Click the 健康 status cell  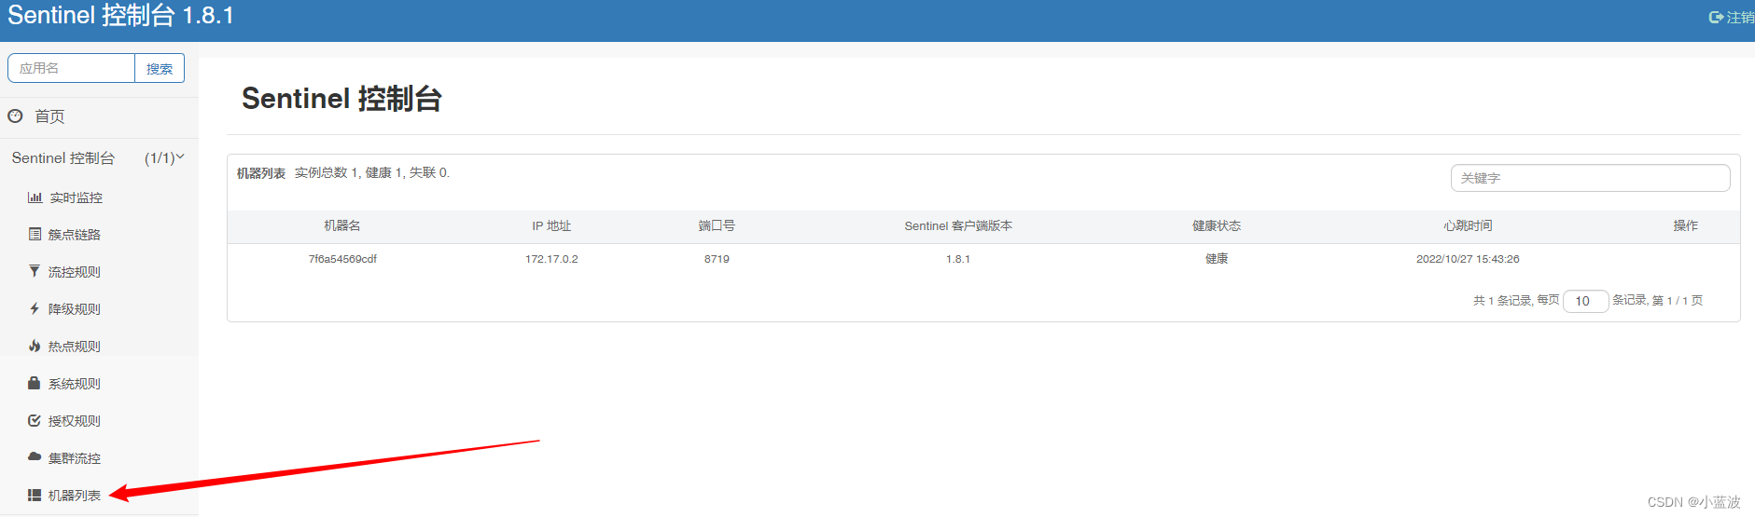point(1217,259)
